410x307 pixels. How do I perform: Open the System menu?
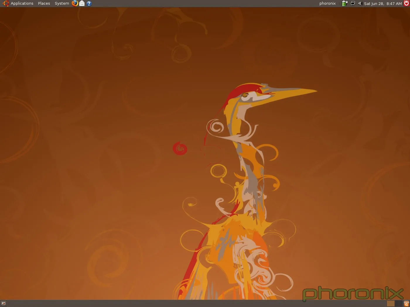coord(62,4)
